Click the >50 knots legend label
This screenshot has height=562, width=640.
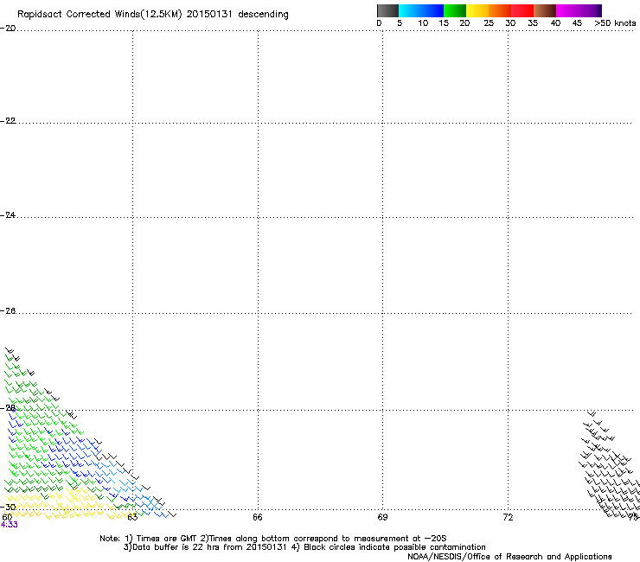(x=615, y=23)
